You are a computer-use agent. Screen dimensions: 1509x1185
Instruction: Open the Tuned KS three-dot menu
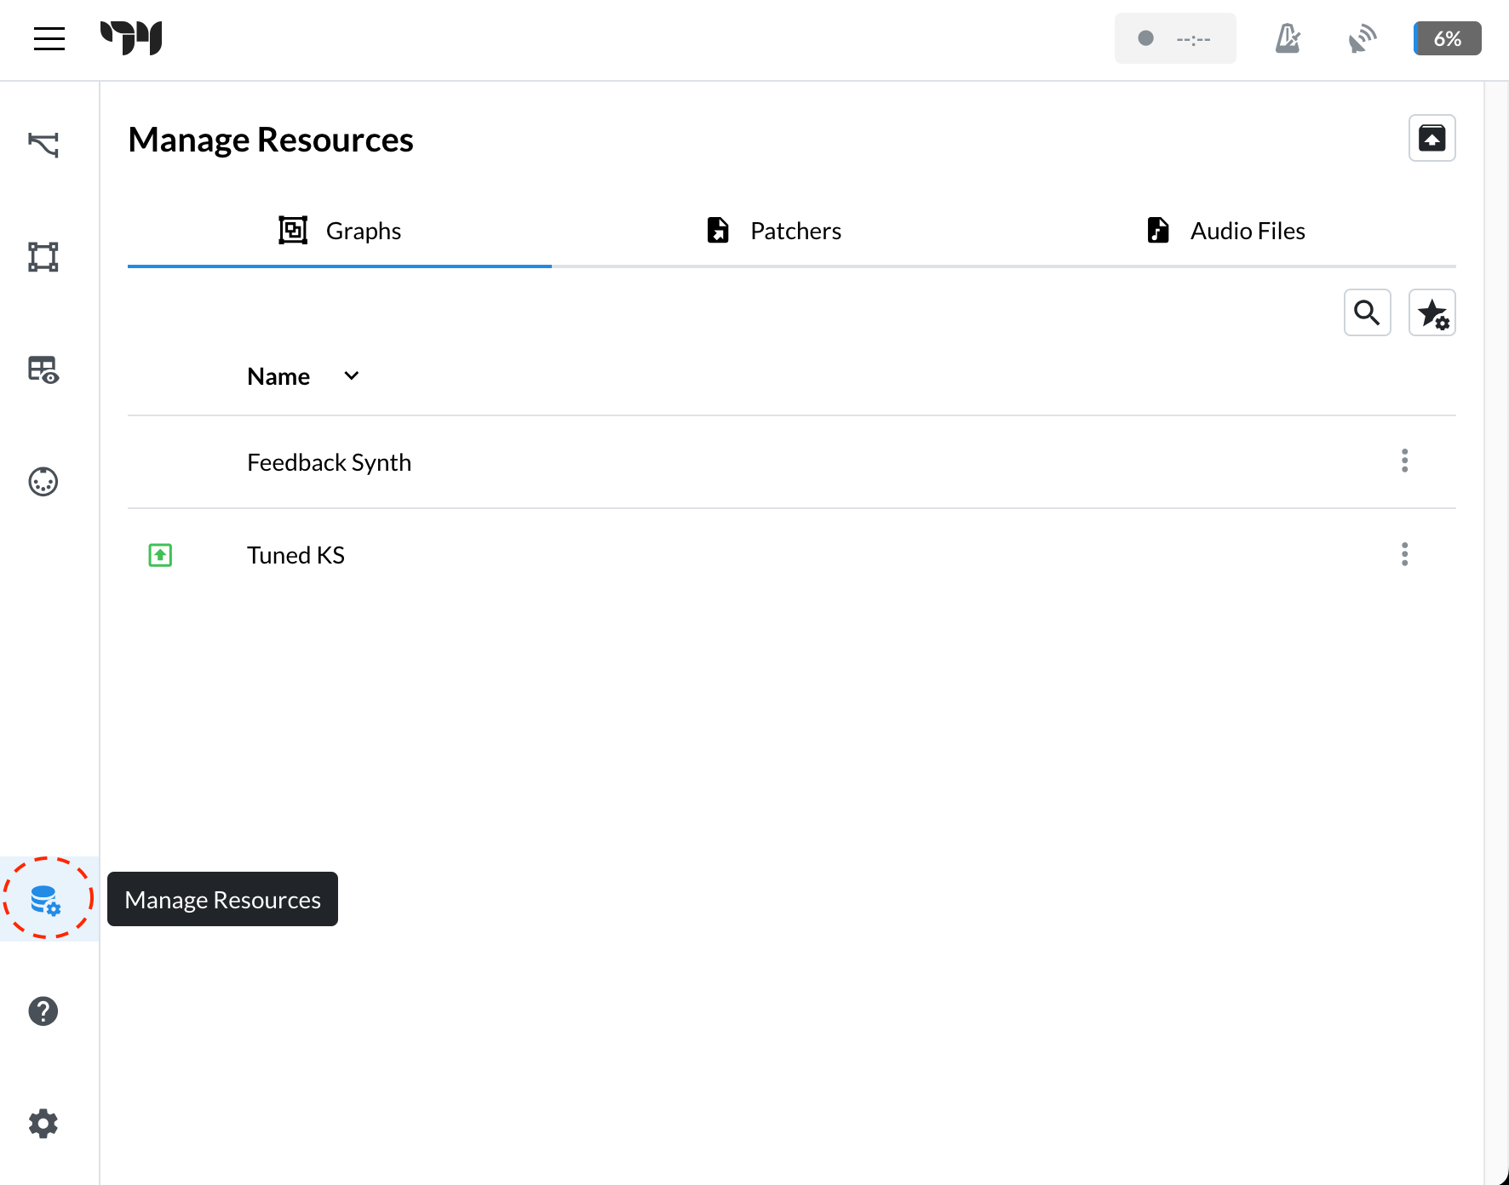click(1405, 554)
